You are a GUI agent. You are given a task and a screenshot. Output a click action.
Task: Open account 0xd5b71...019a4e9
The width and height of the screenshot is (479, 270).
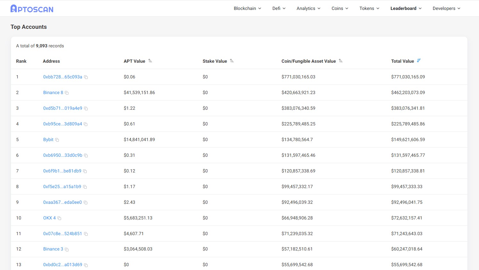63,108
